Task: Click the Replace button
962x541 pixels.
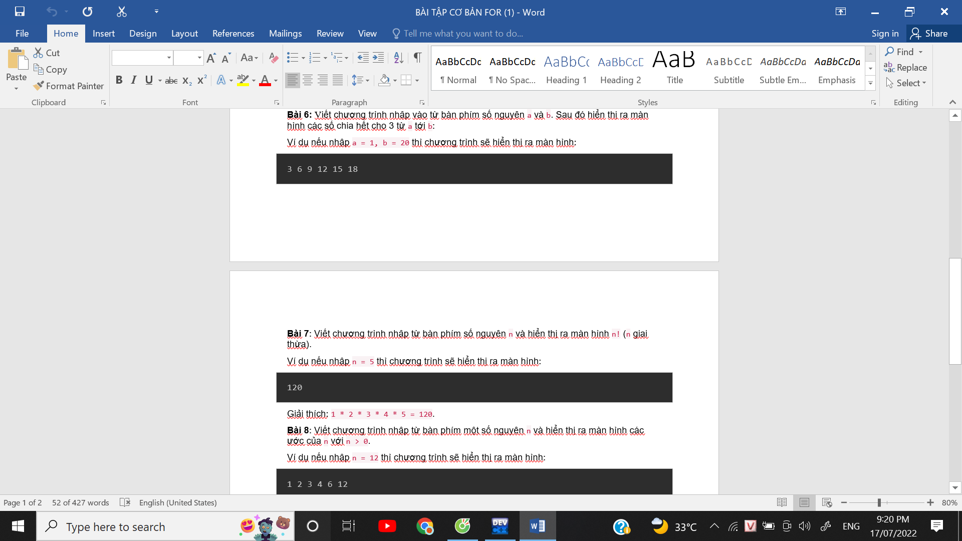Action: [905, 67]
